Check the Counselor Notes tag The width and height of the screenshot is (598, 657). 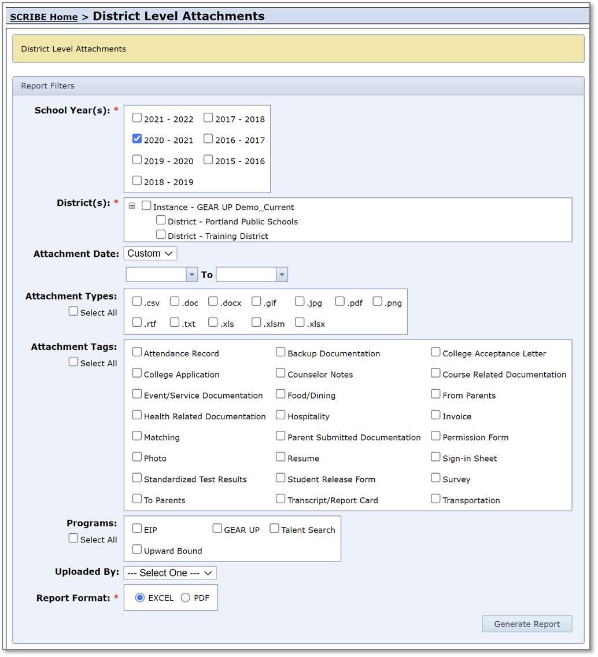tap(280, 373)
